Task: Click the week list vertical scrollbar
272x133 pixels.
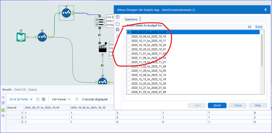Action: pyautogui.click(x=262, y=50)
